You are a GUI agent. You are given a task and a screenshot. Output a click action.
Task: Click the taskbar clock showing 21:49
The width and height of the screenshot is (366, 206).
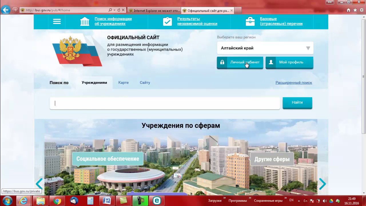pos(352,201)
